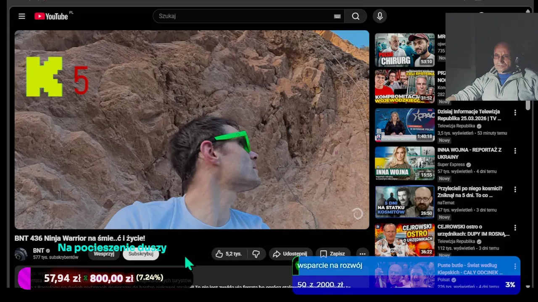Open the on-screen keyboard icon in search
The image size is (538, 302).
[x=337, y=16]
